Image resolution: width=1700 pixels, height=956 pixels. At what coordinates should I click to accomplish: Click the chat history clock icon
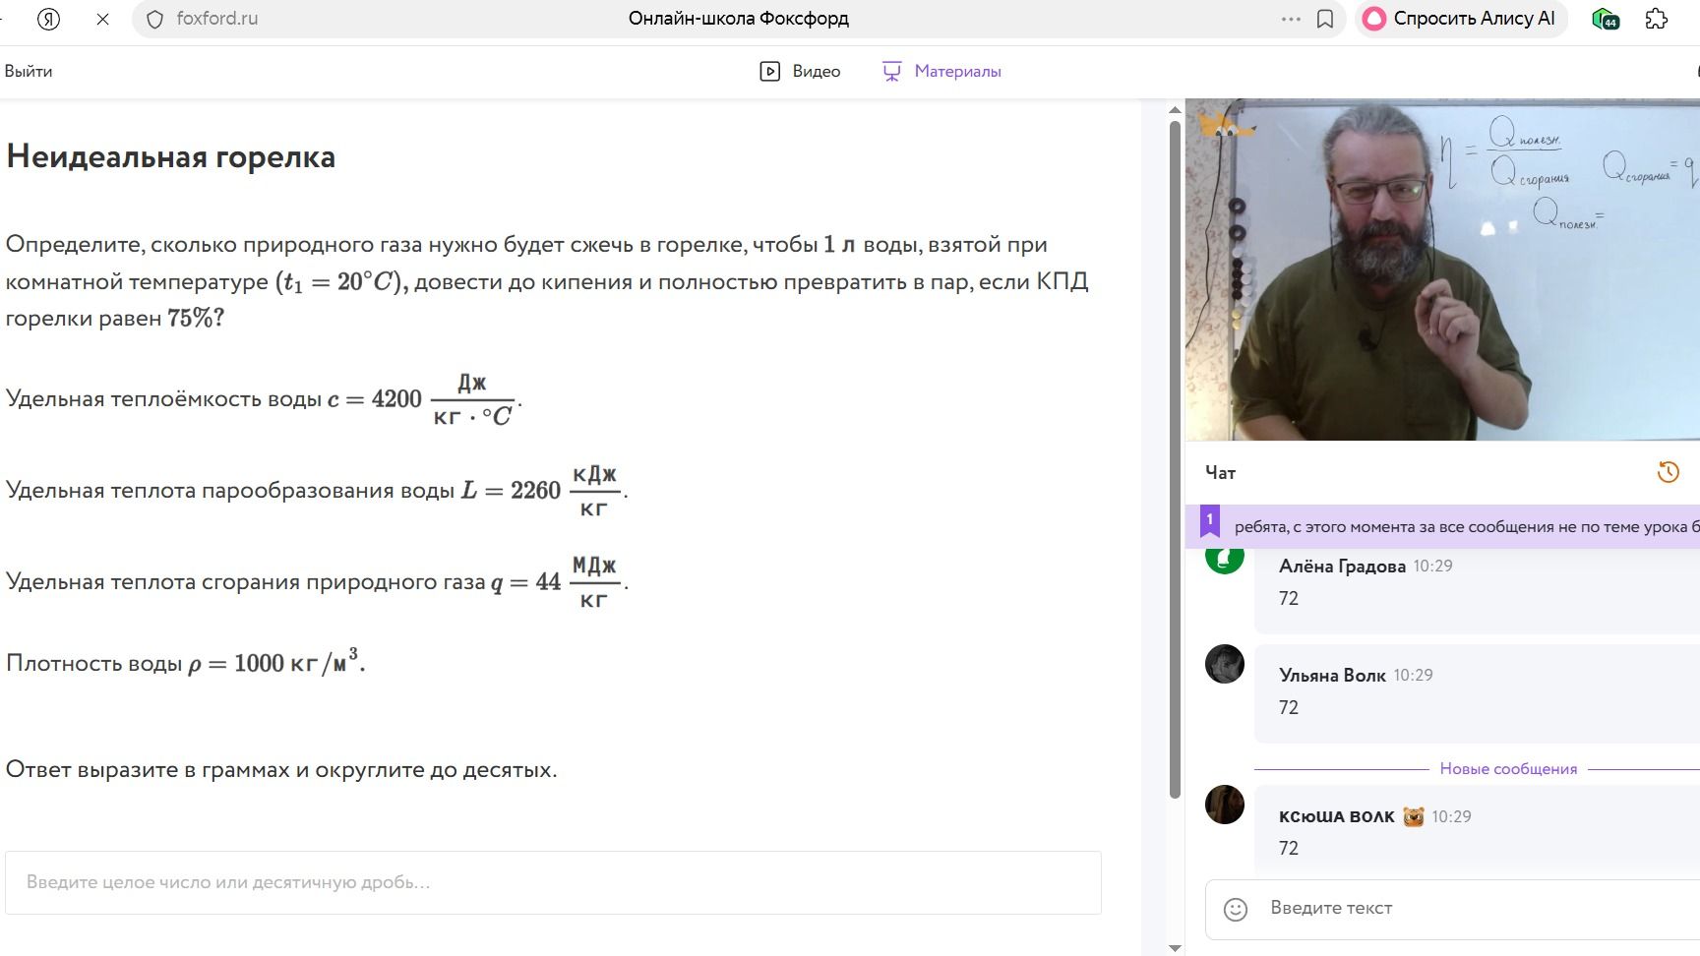pos(1668,472)
